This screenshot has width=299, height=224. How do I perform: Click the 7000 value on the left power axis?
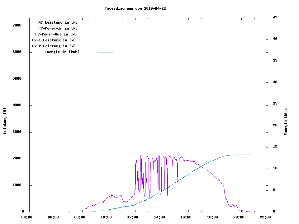point(17,26)
